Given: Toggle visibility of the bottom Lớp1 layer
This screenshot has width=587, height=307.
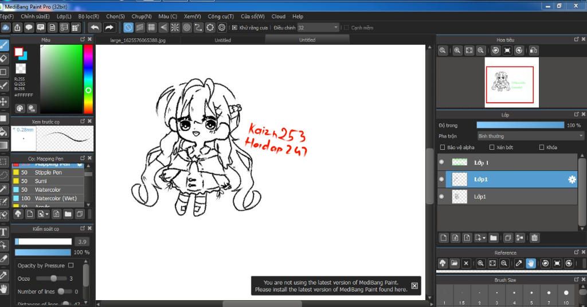Looking at the screenshot, I should pyautogui.click(x=442, y=196).
